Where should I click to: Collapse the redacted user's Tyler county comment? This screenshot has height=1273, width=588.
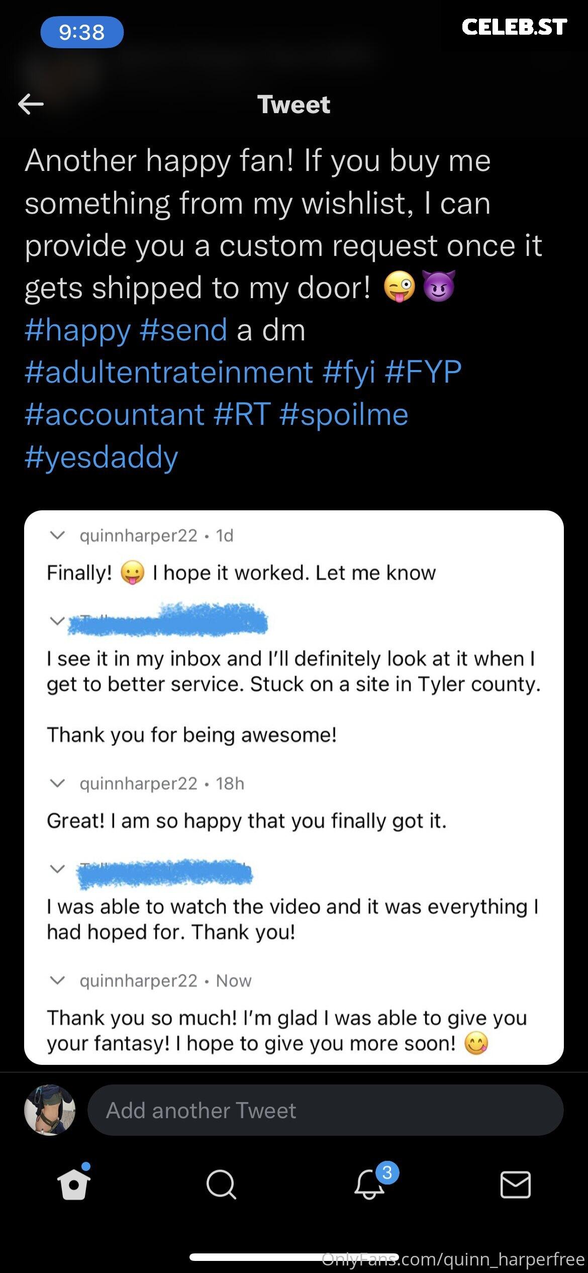58,621
